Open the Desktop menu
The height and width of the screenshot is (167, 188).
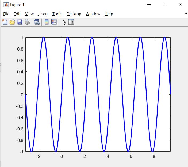point(74,14)
